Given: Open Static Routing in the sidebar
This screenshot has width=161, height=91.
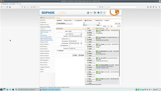Looking at the screenshot, I should tap(43, 35).
